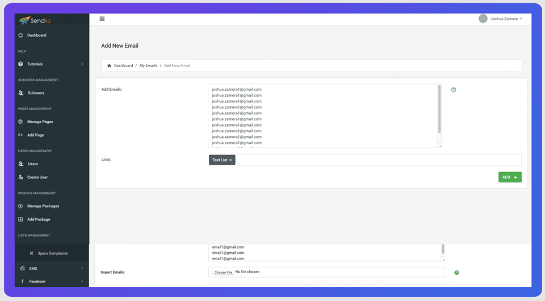Expand the Joshua Zamora account dropdown
Viewport: 545px width, 301px height.
[506, 19]
